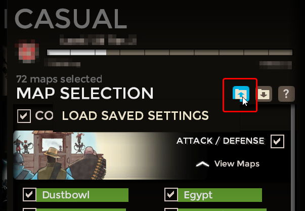Toggle the Attack / Defense category checkbox
This screenshot has height=211, width=305.
[277, 141]
